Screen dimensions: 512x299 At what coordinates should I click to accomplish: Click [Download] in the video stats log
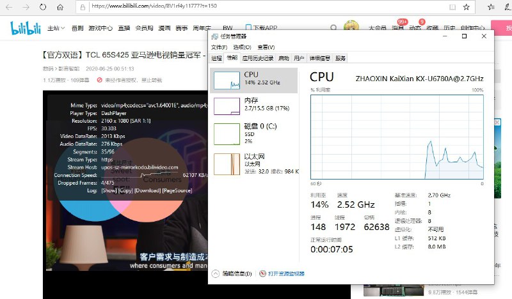(148, 190)
